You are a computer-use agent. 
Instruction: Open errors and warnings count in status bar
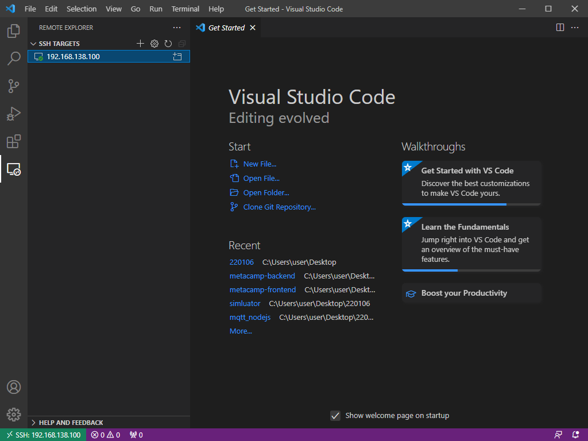[106, 435]
